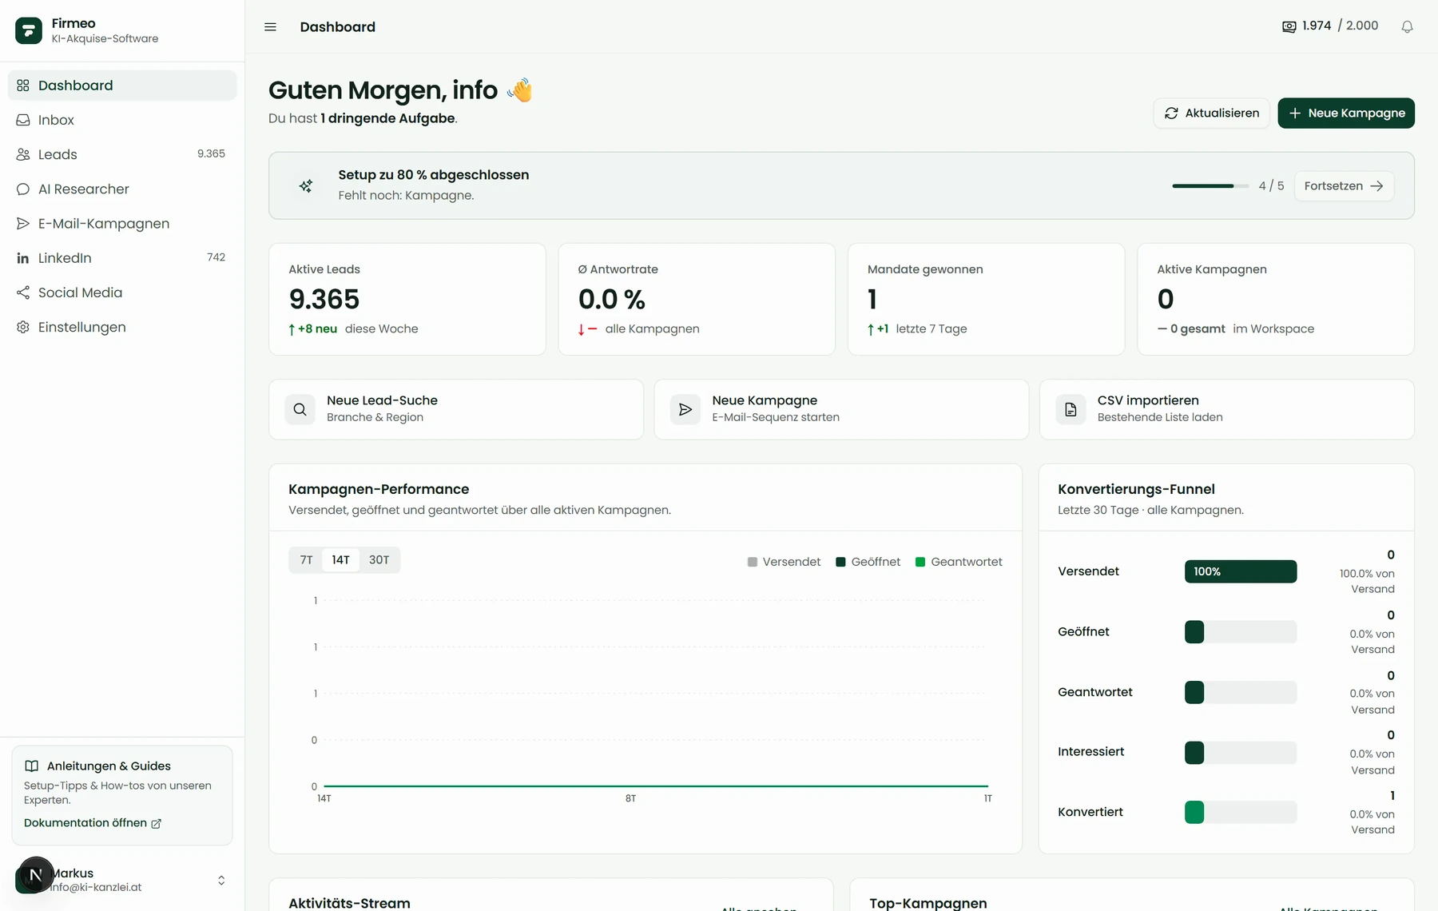The image size is (1438, 911).
Task: Toggle the sidebar hamburger menu icon
Action: point(270,27)
